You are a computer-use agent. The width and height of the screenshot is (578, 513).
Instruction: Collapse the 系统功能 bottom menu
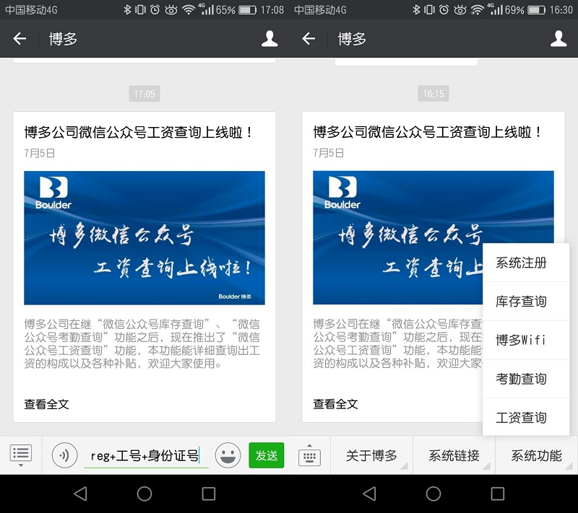click(536, 455)
